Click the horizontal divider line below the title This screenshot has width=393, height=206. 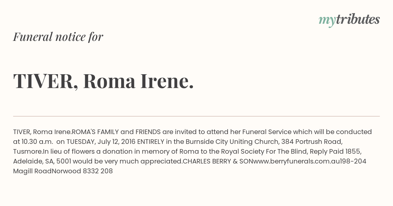tap(196, 116)
